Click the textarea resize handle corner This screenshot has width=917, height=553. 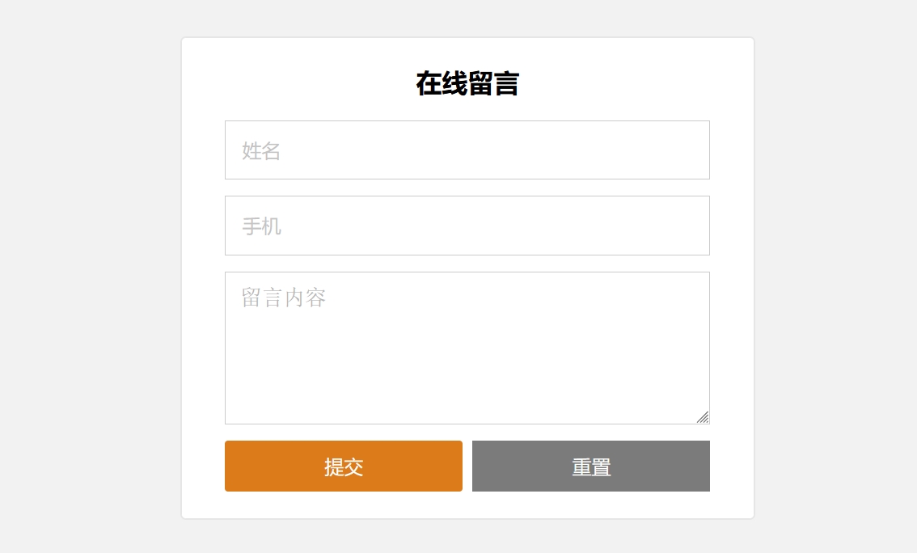(703, 417)
